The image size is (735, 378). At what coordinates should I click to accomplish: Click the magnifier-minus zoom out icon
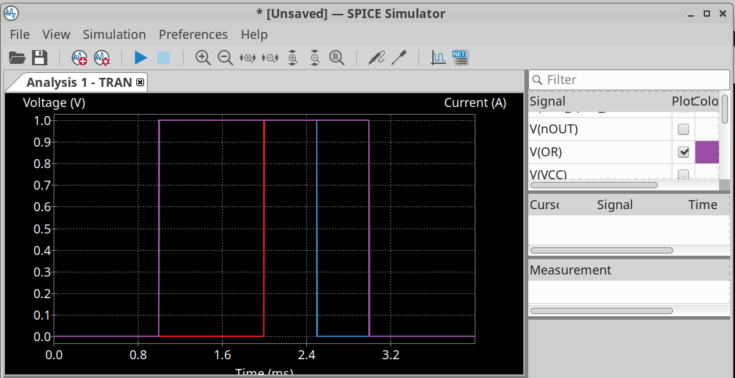(x=225, y=58)
